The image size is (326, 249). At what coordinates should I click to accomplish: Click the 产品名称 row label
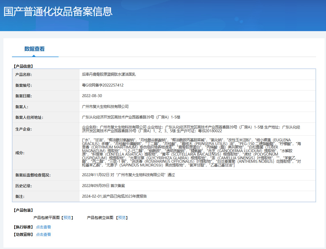click(x=23, y=75)
